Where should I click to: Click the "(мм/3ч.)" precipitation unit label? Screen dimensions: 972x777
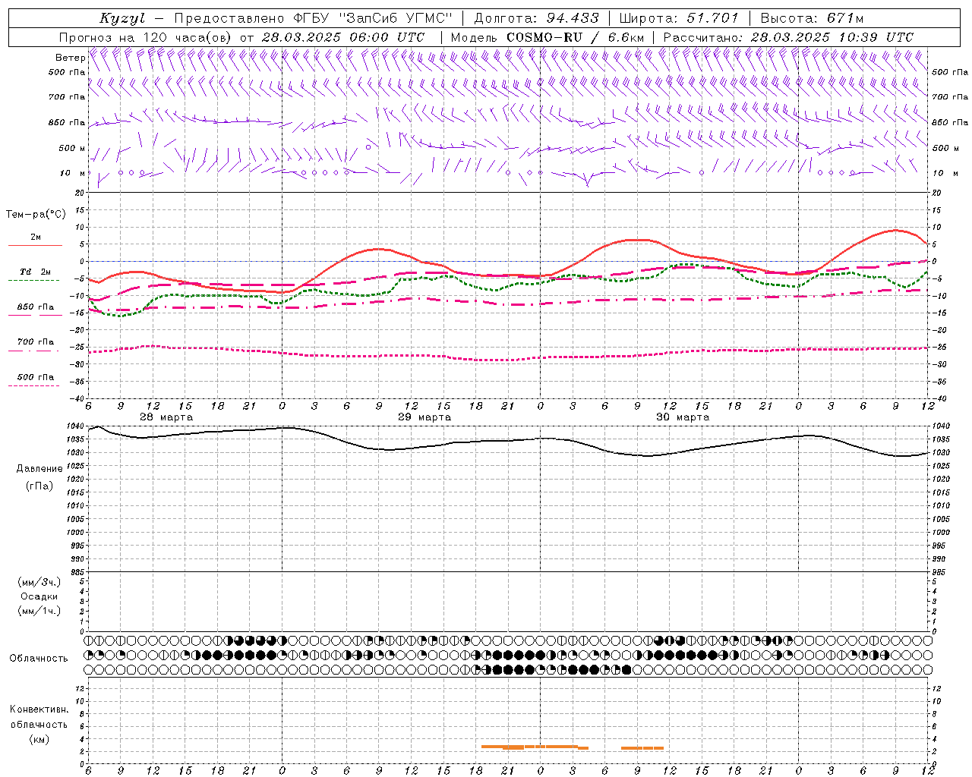pyautogui.click(x=39, y=582)
